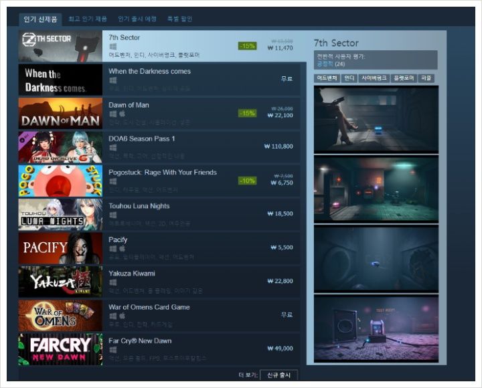Click Windows icon under Touhou Luna Nights
Screen dimensions: 482x388
click(x=113, y=215)
